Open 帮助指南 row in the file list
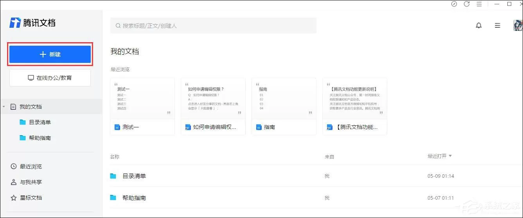This screenshot has height=218, width=523. (316, 198)
